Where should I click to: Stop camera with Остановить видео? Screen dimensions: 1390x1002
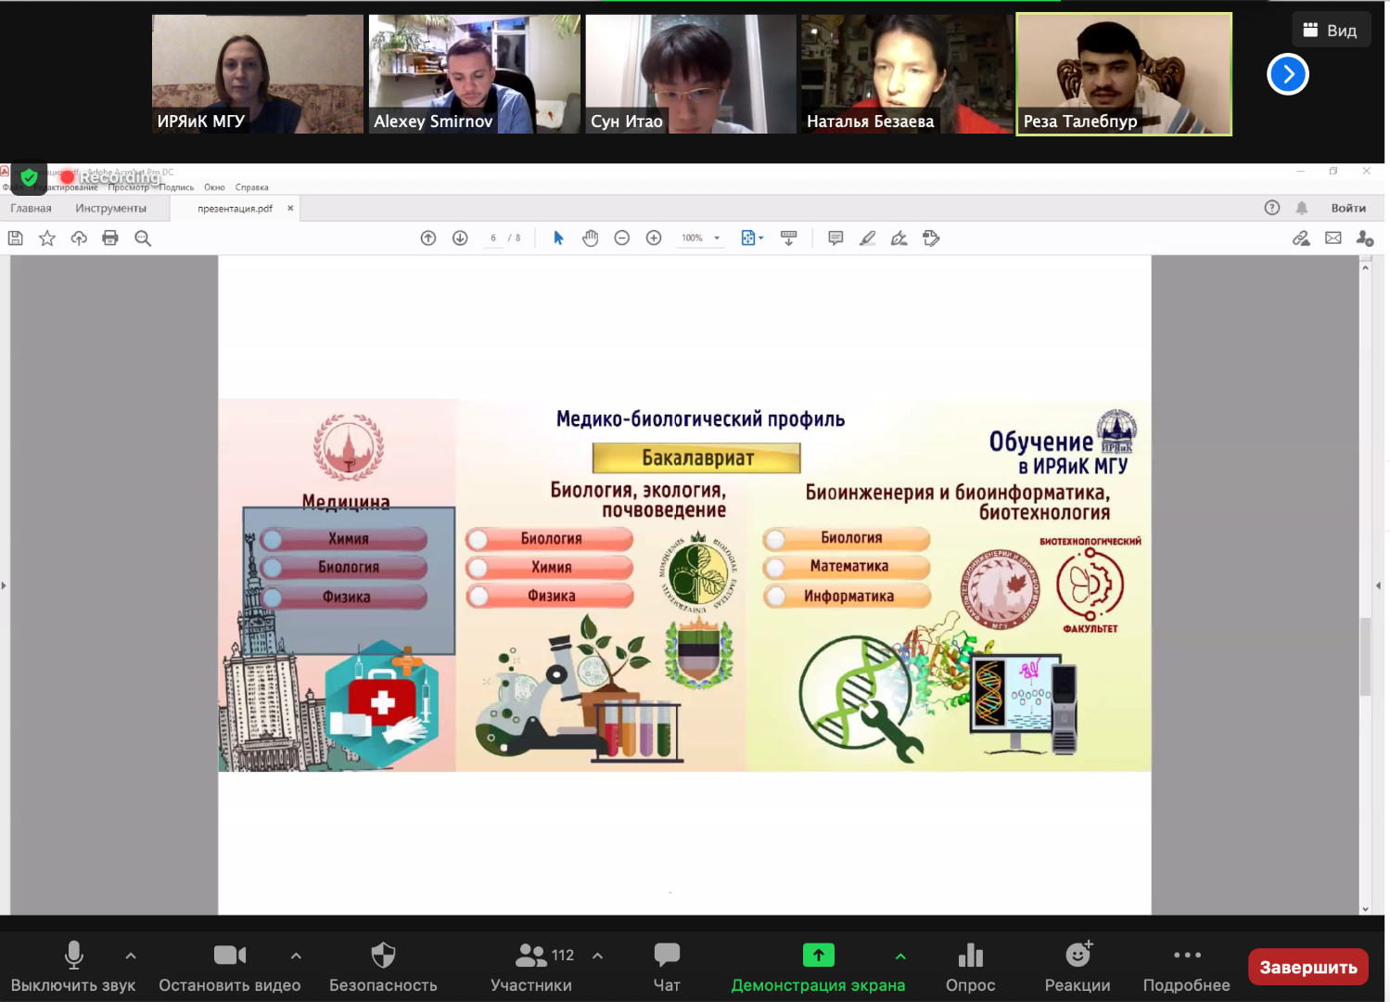pyautogui.click(x=230, y=966)
